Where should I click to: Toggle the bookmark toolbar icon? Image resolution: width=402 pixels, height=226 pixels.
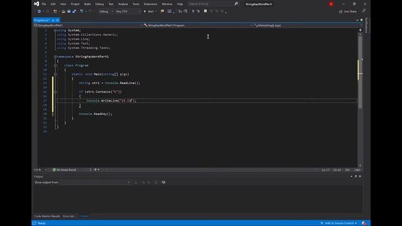205,11
